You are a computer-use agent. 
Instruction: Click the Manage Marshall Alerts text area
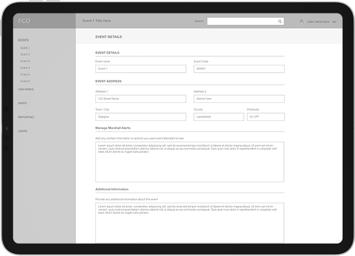pyautogui.click(x=189, y=161)
